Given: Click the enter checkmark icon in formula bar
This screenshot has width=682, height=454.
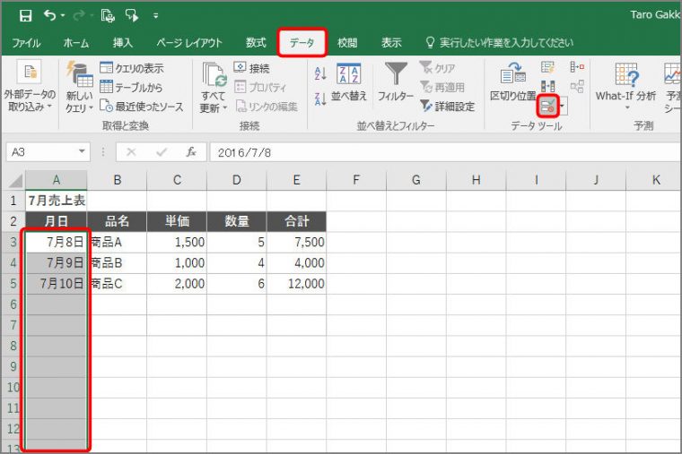Looking at the screenshot, I should (x=162, y=152).
